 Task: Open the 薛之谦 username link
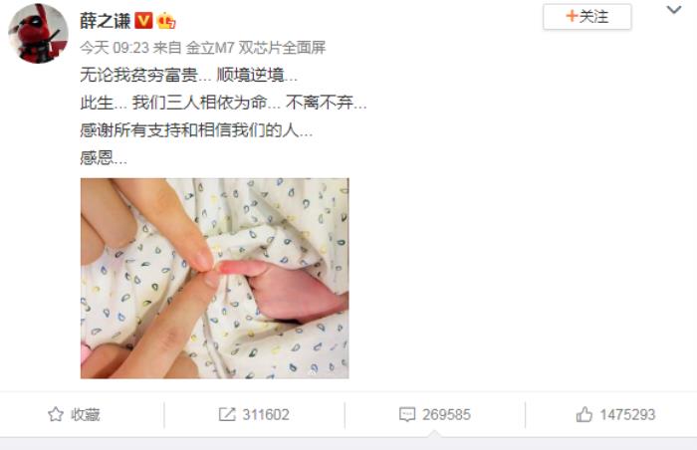[106, 21]
